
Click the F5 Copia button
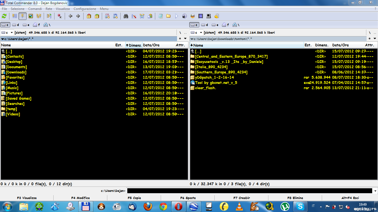[x=134, y=198]
